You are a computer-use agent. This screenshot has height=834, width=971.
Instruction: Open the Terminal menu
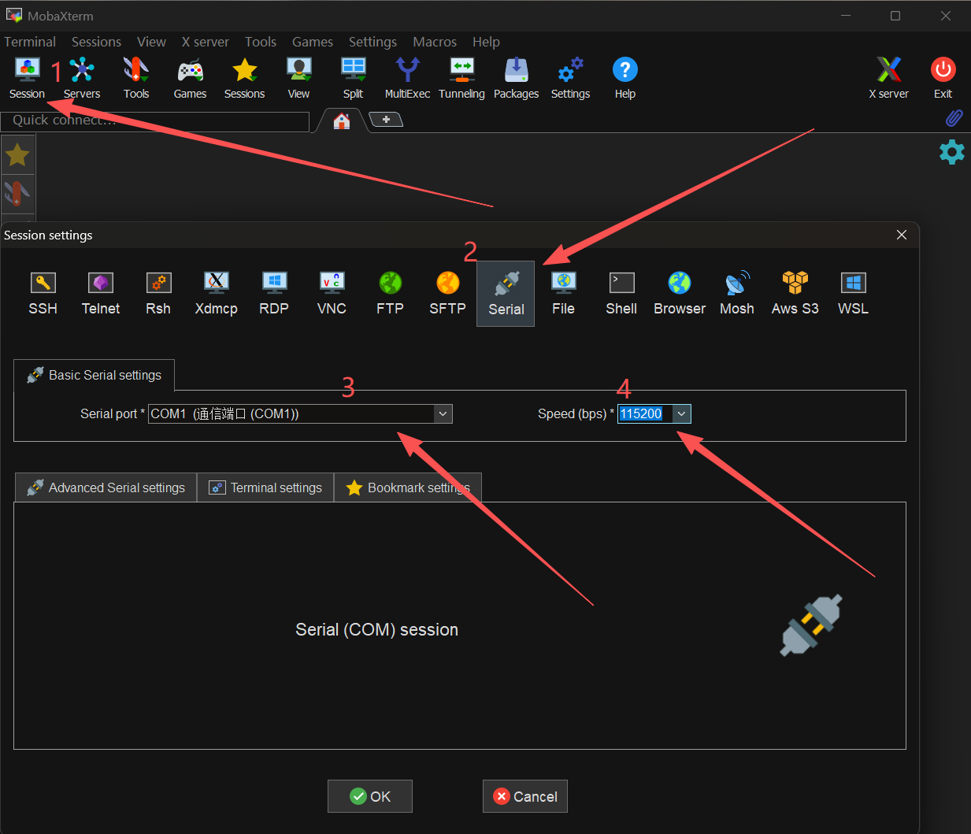click(30, 42)
